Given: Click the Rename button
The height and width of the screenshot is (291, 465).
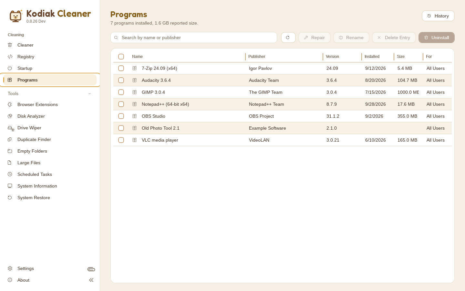Looking at the screenshot, I should point(351,38).
